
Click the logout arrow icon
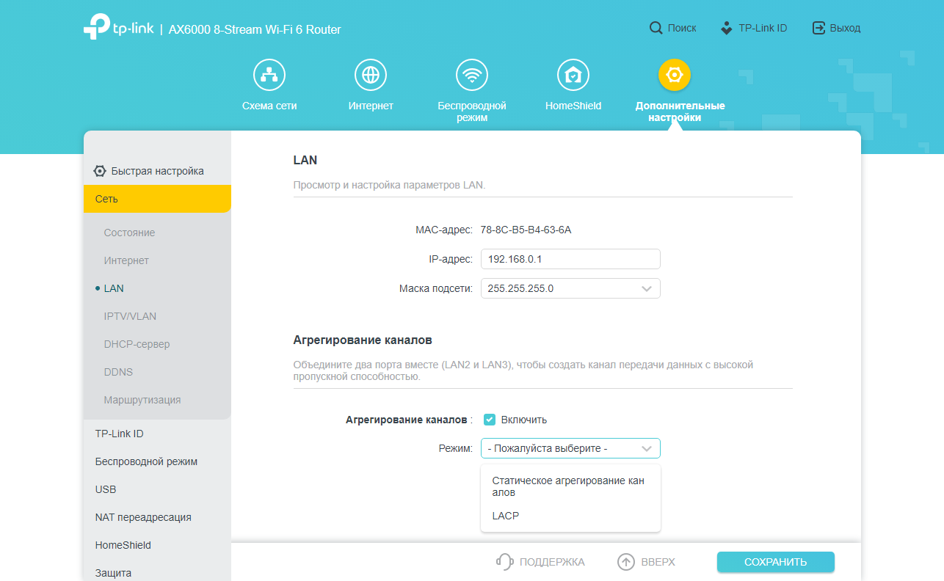pyautogui.click(x=818, y=28)
